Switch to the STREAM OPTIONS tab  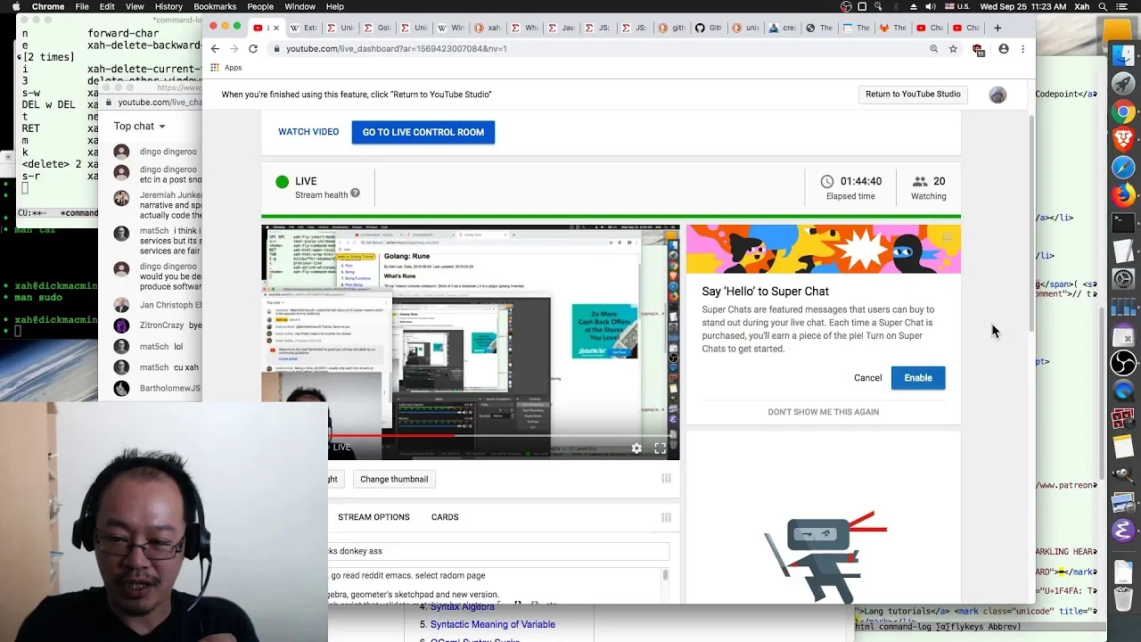click(373, 517)
